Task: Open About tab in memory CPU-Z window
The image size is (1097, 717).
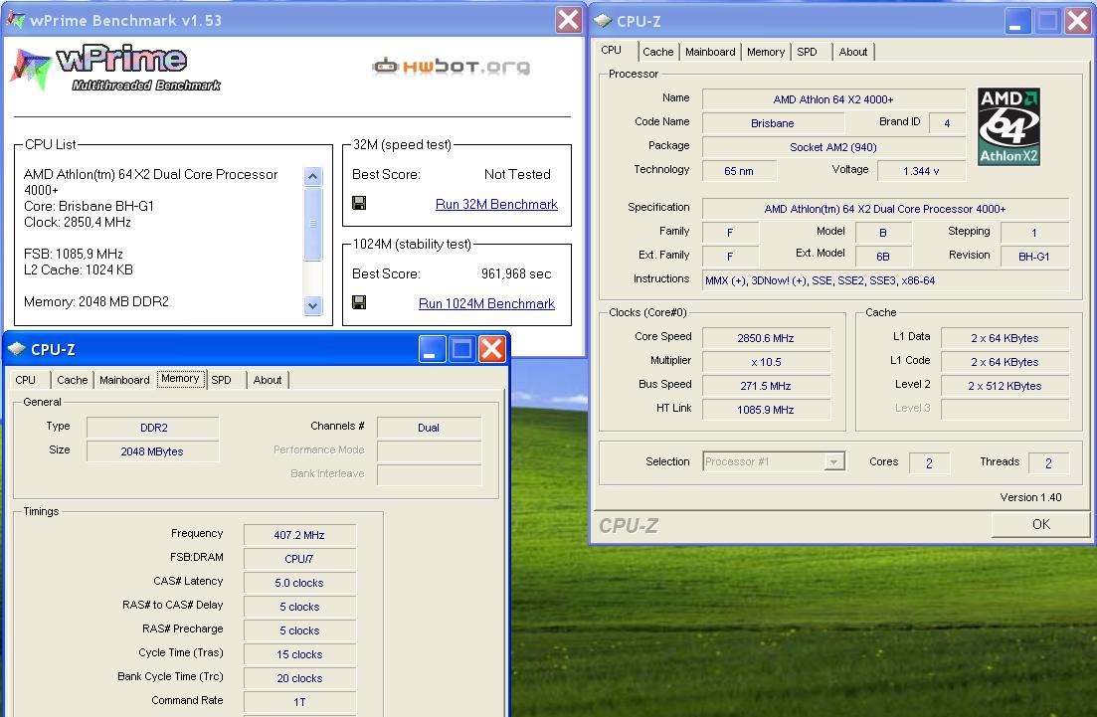Action: click(x=268, y=380)
